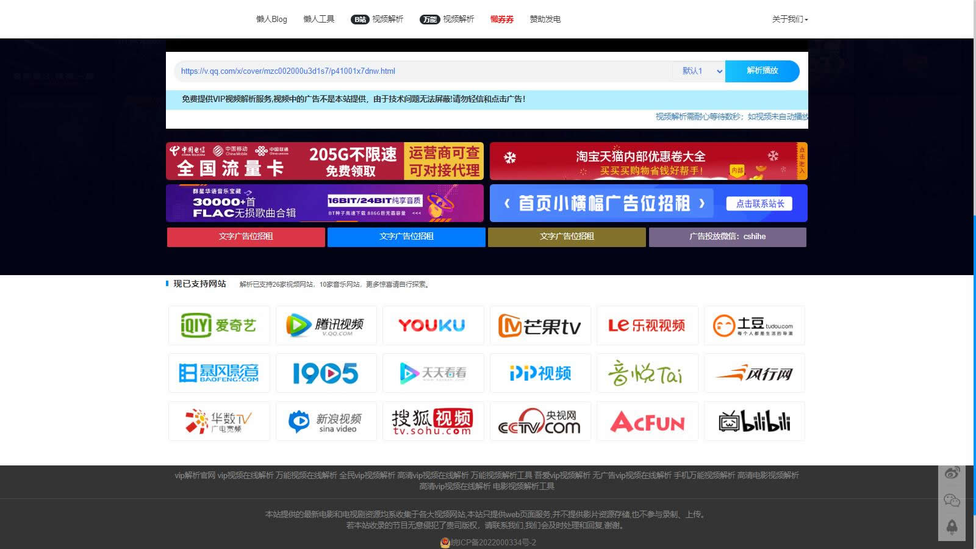The image size is (976, 549).
Task: Open the 风行网 logo tile
Action: click(755, 373)
